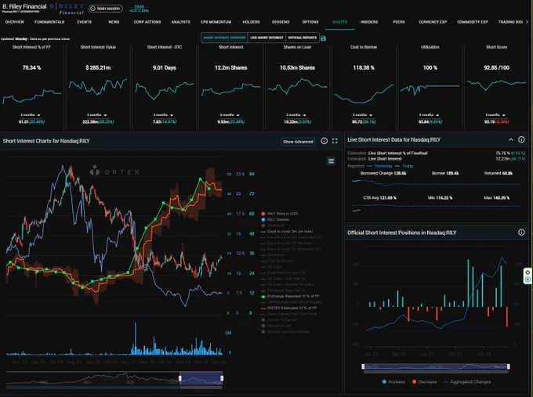Click the B. Riley Financial company logo
This screenshot has width=533, height=397.
coord(67,9)
